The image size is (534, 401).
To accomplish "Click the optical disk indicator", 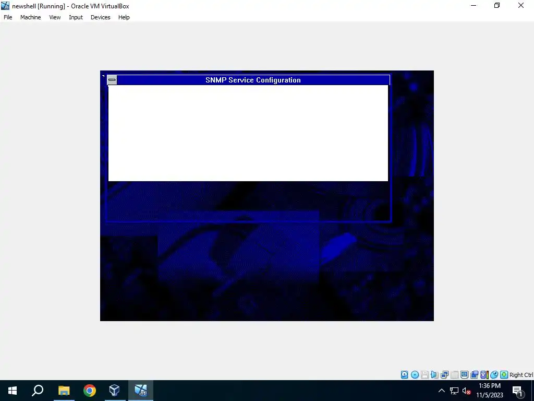I will 415,375.
